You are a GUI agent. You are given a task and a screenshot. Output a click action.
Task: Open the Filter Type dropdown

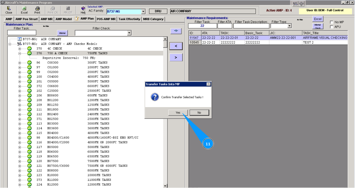(x=289, y=26)
